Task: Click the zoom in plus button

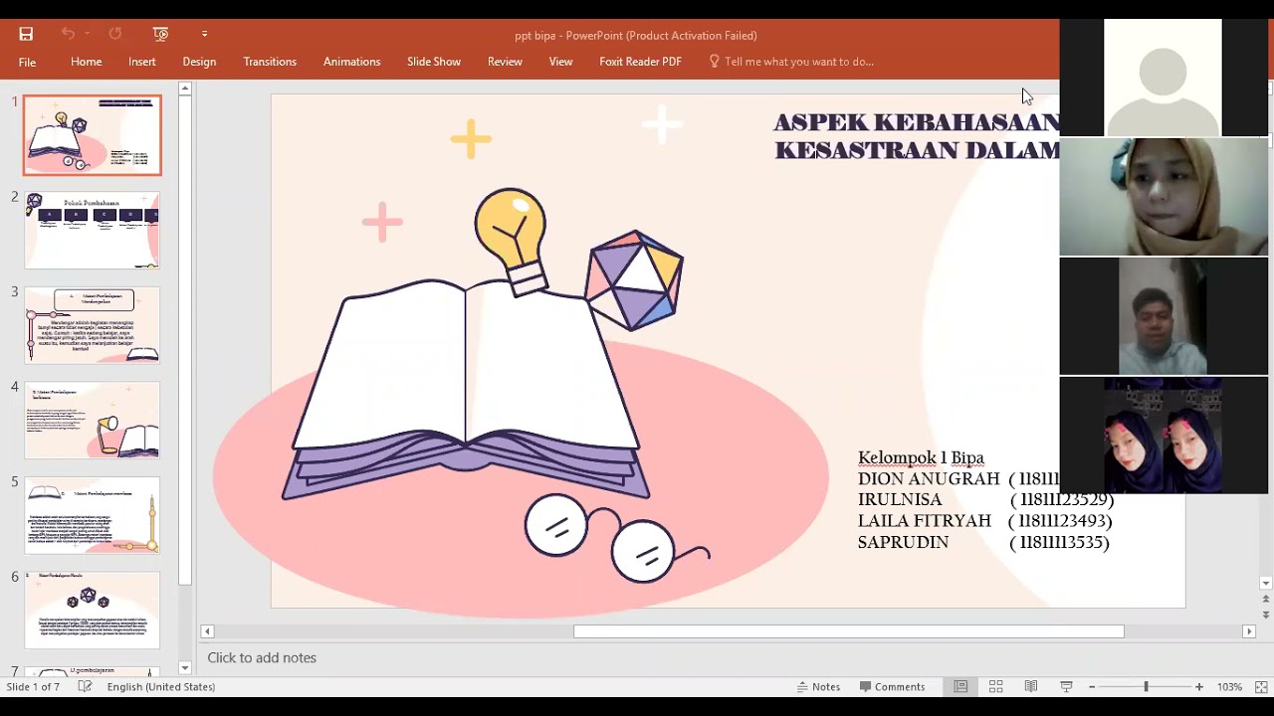Action: pos(1199,687)
